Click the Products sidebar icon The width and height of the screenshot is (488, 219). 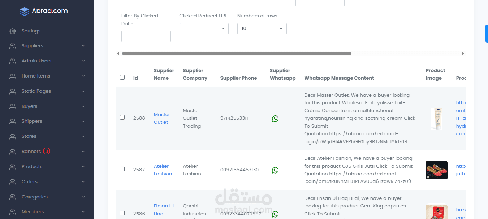(13, 167)
